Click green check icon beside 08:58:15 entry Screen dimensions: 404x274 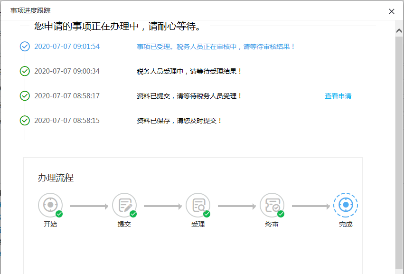pos(25,120)
